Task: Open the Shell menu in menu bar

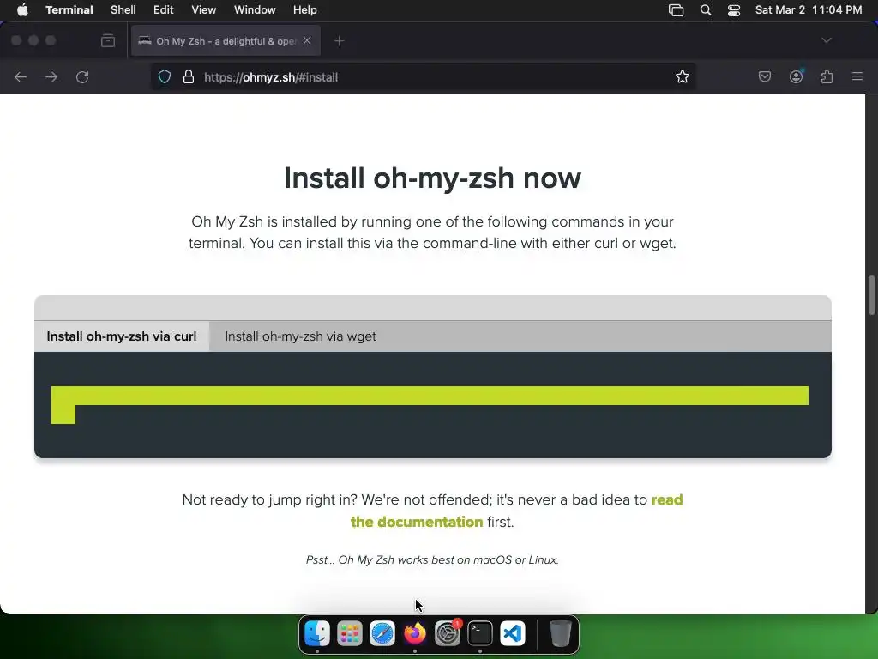Action: [x=123, y=10]
